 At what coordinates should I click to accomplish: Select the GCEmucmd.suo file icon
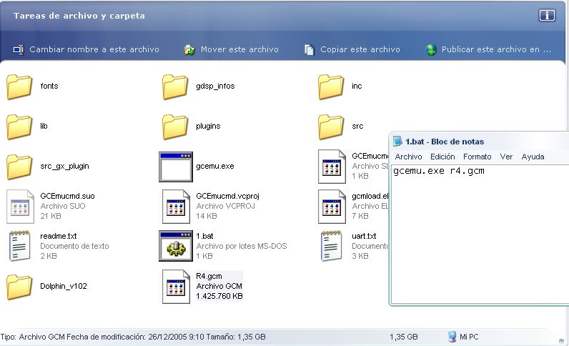click(20, 207)
